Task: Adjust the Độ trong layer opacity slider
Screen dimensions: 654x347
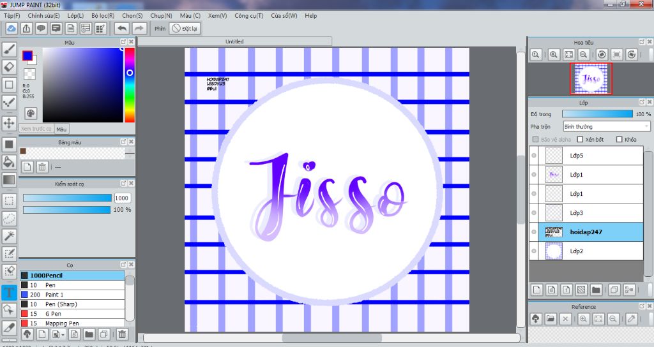Action: pyautogui.click(x=597, y=114)
